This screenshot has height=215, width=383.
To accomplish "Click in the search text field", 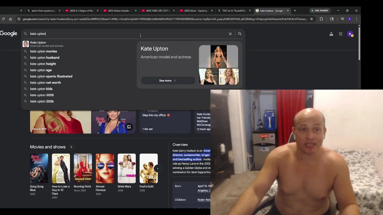I will tap(127, 34).
